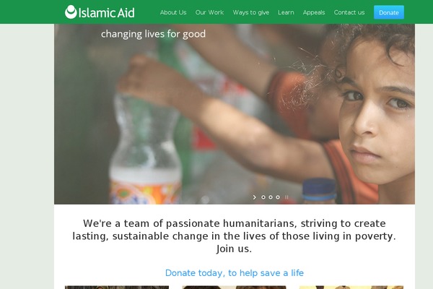Open the middle appeal thumbnail below the donate link
The image size is (433, 289).
[234, 288]
